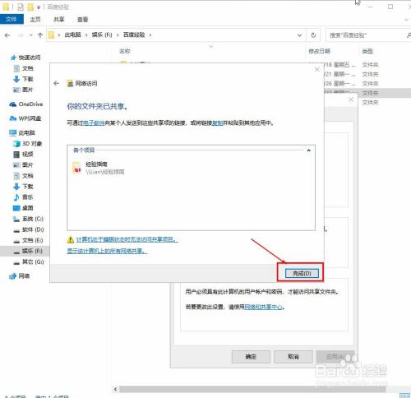411x398 pixels.
Task: Click 取消 in the properties dialog
Action: click(293, 357)
